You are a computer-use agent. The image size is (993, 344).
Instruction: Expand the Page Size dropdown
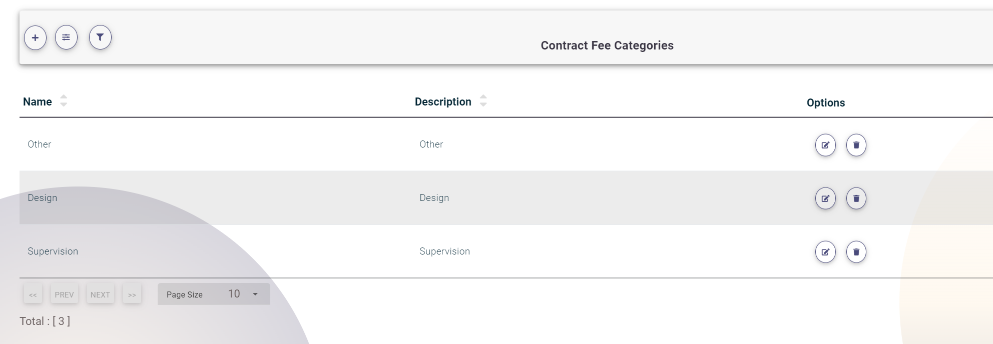[255, 294]
